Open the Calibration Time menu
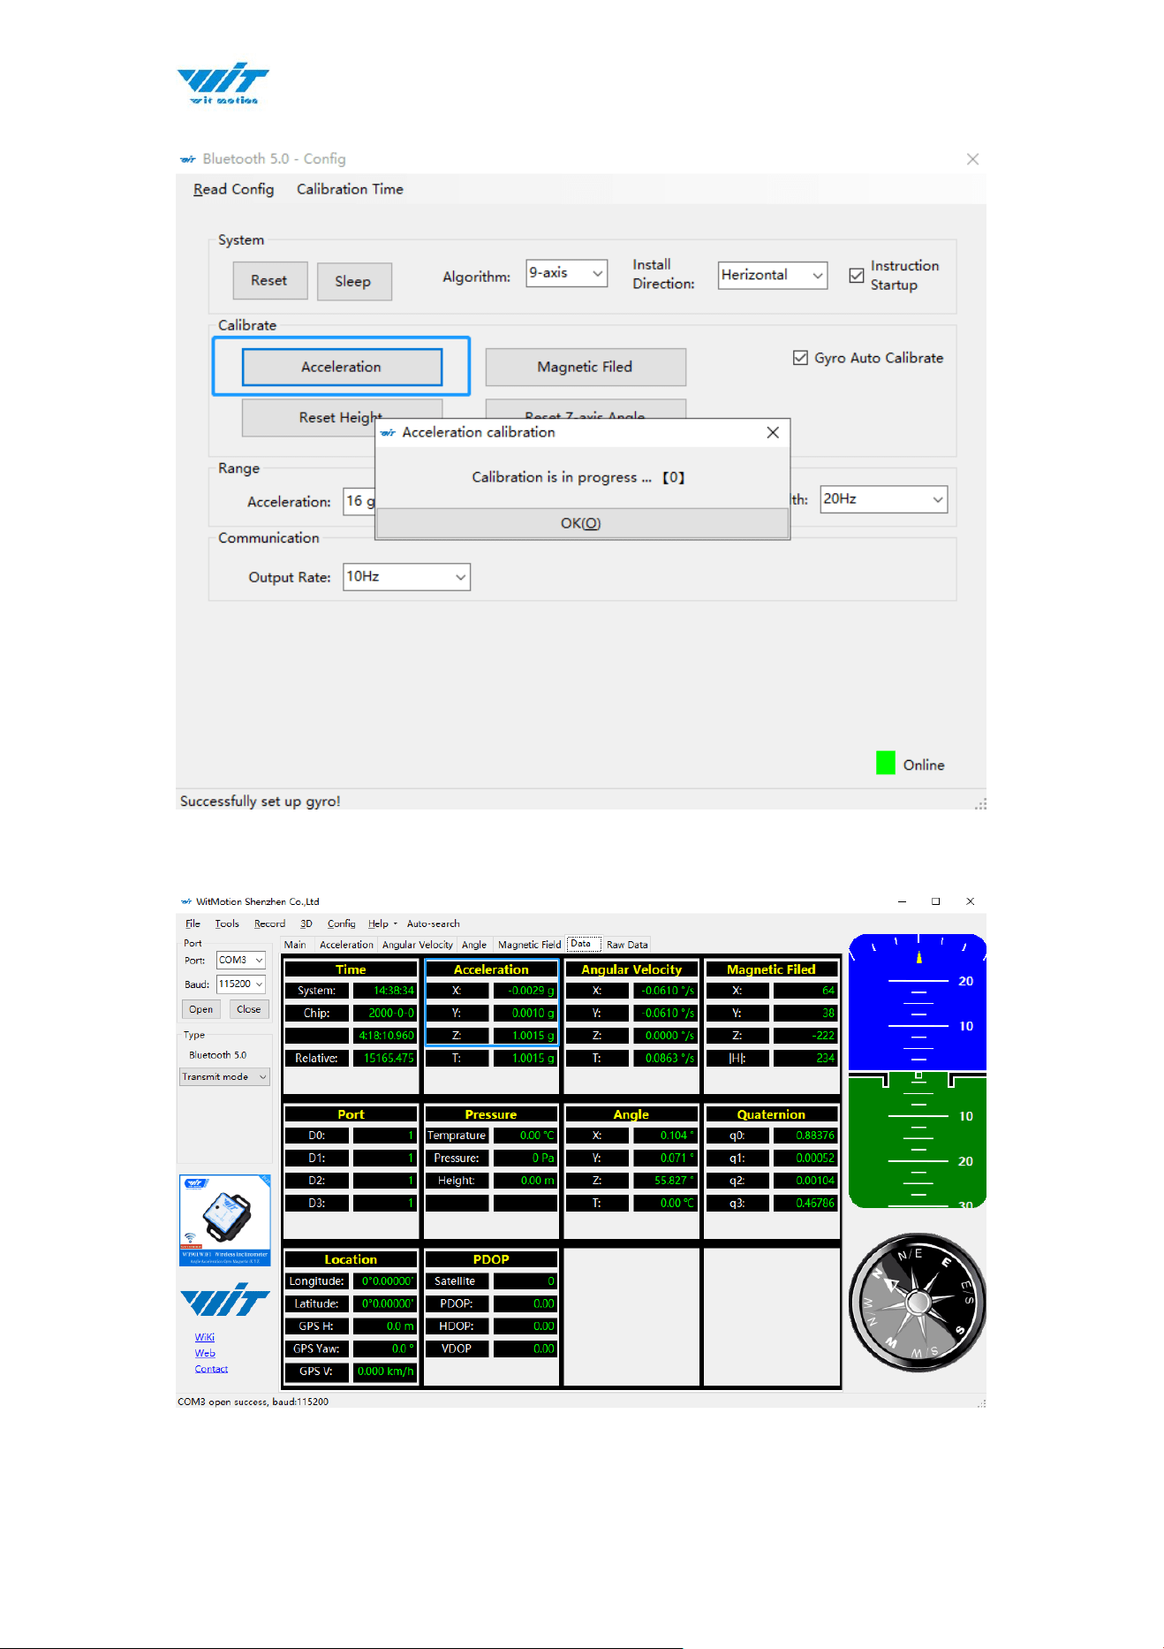The width and height of the screenshot is (1164, 1649). tap(350, 189)
